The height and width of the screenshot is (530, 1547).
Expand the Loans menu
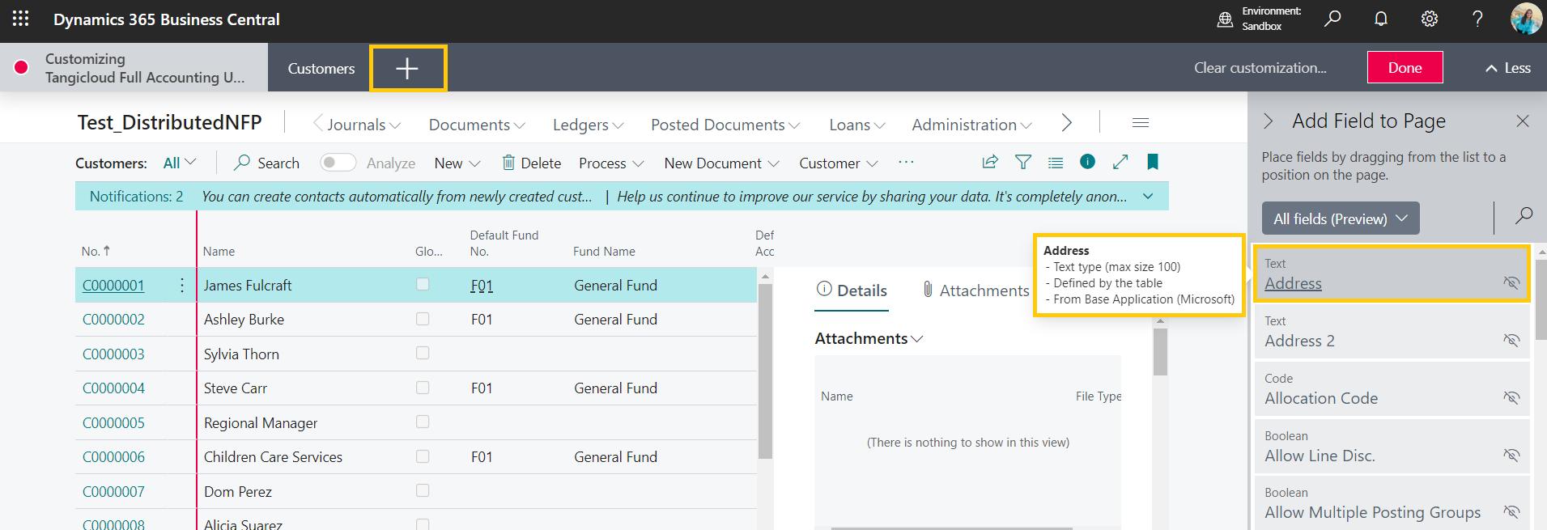856,125
